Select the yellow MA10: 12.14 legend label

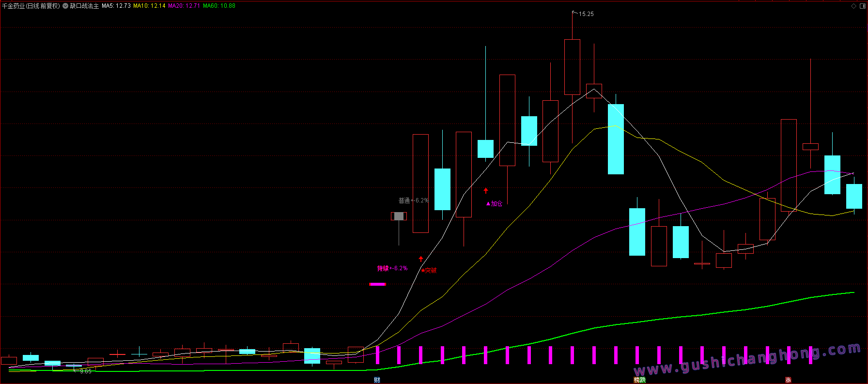pos(149,6)
